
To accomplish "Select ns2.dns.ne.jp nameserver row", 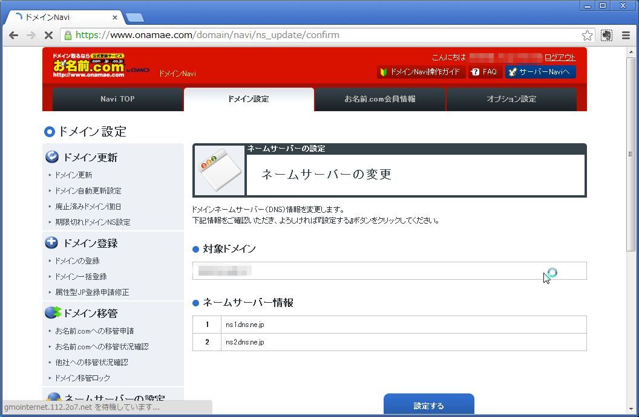I will pyautogui.click(x=389, y=342).
